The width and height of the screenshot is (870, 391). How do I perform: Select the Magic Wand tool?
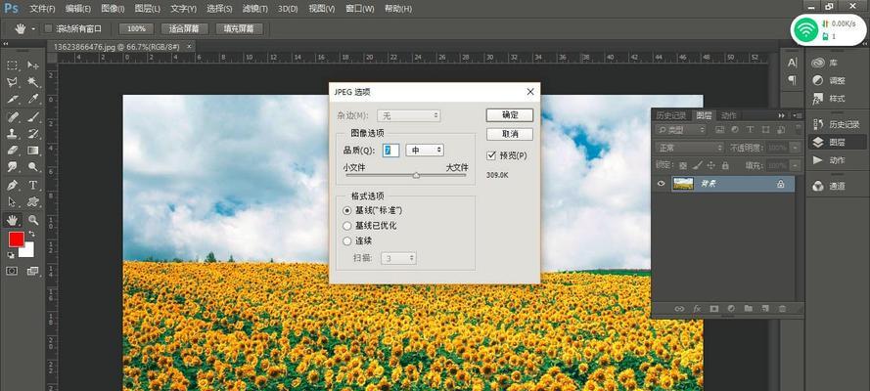coord(32,82)
